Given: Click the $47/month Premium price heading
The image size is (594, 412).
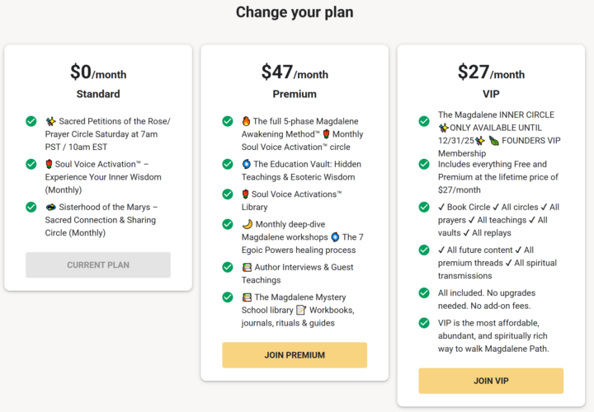Looking at the screenshot, I should tap(295, 73).
